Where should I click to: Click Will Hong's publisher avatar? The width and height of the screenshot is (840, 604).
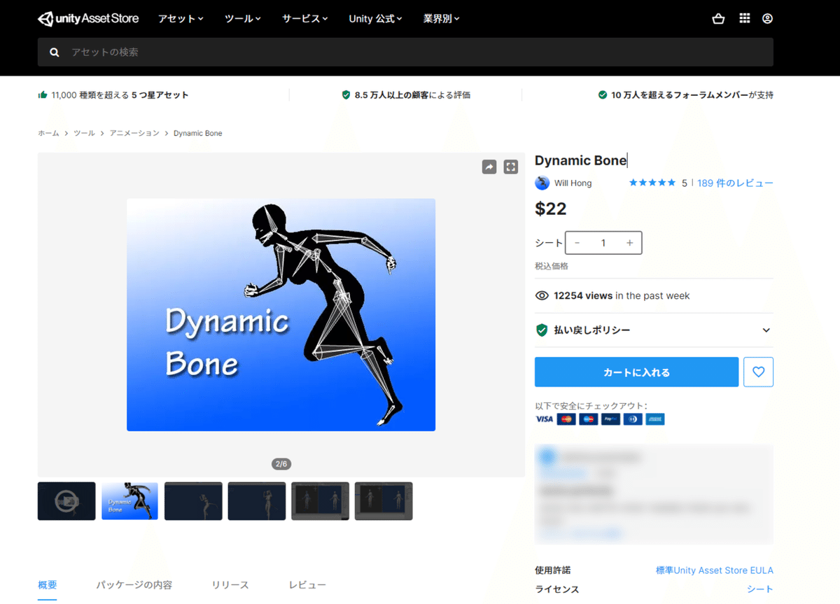[x=542, y=183]
